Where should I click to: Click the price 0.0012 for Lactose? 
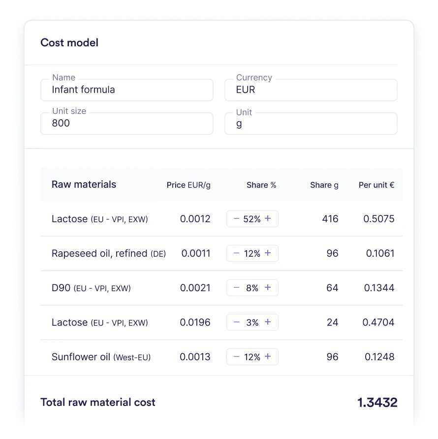(x=195, y=219)
